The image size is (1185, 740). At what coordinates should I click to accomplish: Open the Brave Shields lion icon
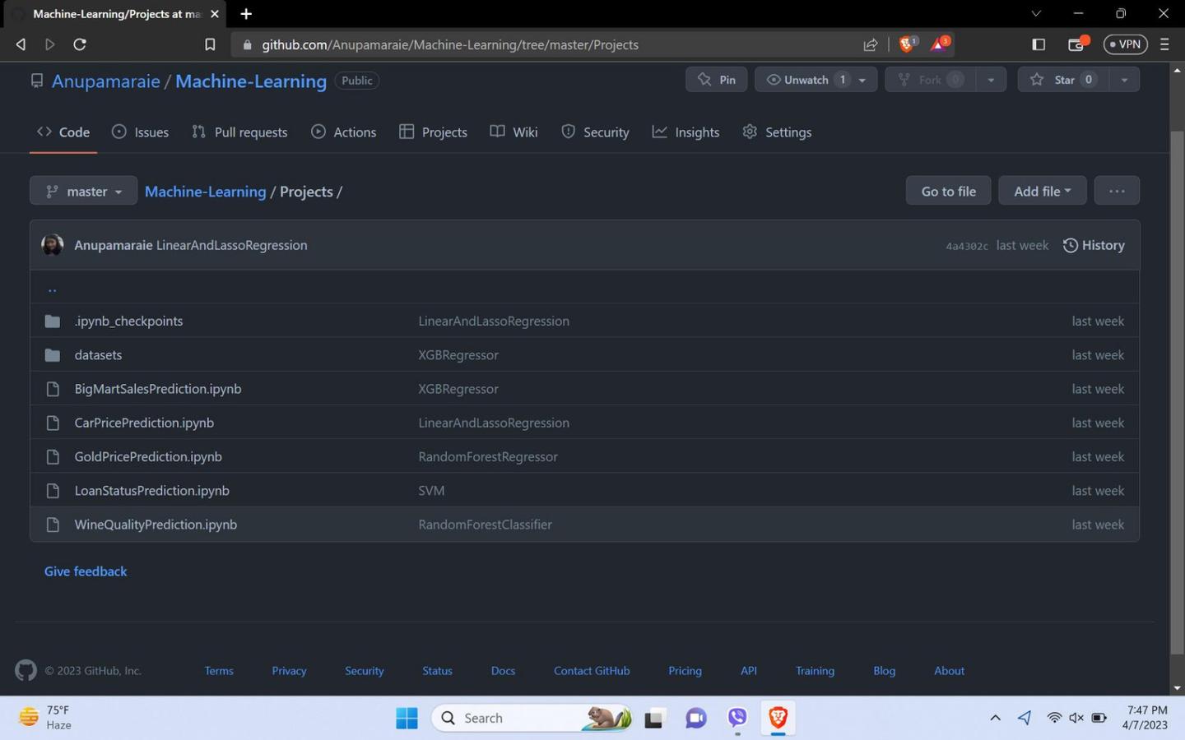point(907,44)
